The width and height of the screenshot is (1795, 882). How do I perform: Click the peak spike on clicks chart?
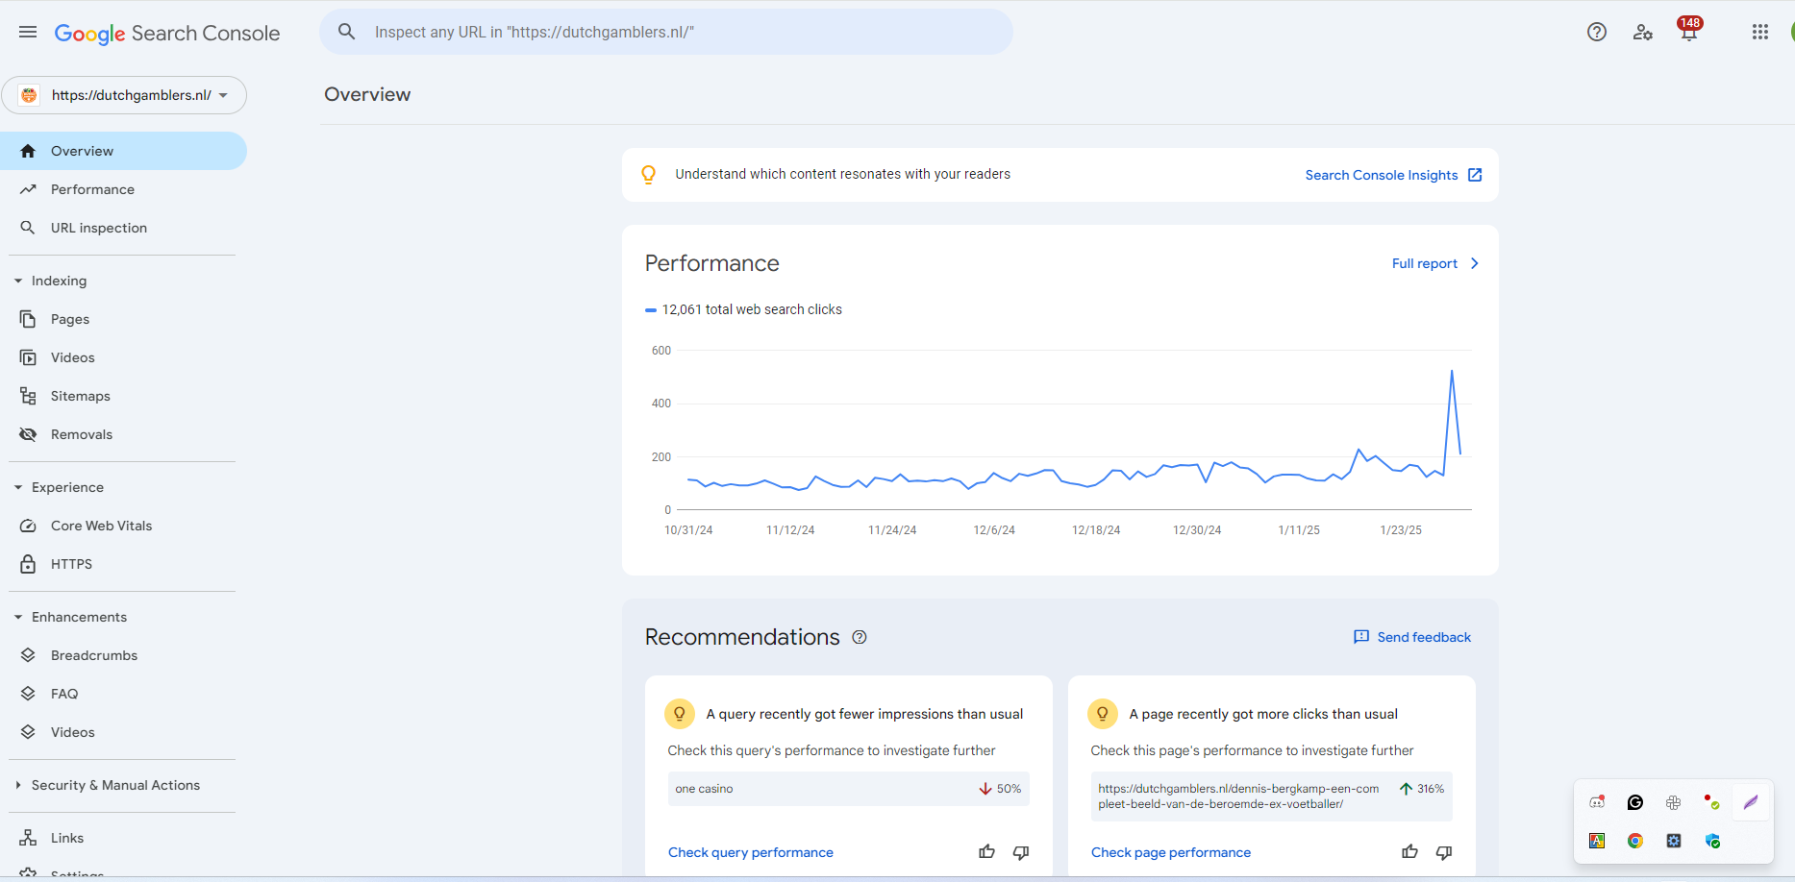click(x=1452, y=371)
